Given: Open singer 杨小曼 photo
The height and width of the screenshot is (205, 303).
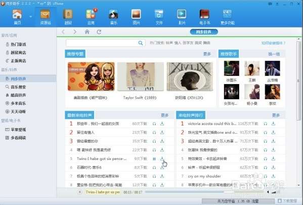Looking at the screenshot, I should pos(252,92).
